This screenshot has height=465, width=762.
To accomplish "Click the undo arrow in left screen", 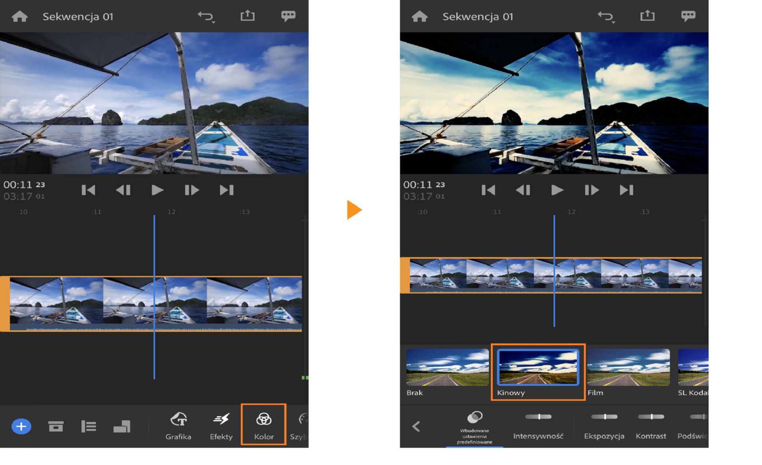I will (x=206, y=16).
